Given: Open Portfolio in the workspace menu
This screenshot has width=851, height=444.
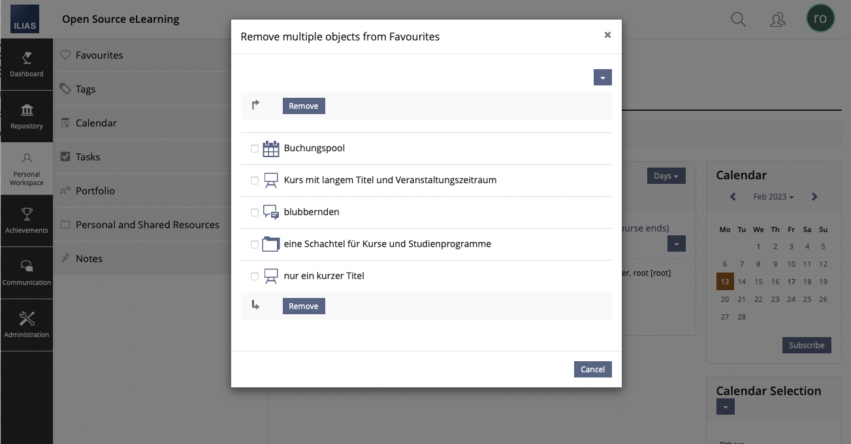Looking at the screenshot, I should (x=95, y=191).
